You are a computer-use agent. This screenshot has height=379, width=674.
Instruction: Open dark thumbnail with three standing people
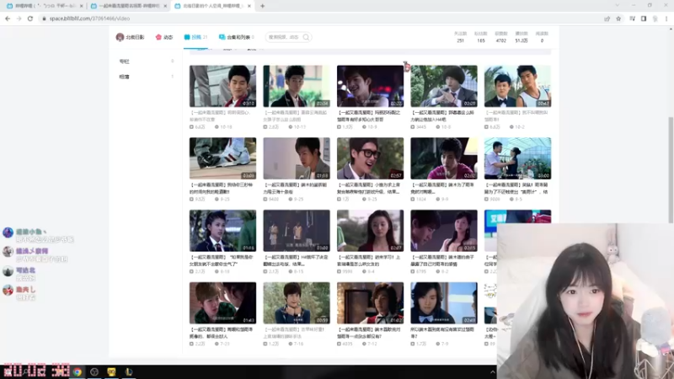pos(297,230)
